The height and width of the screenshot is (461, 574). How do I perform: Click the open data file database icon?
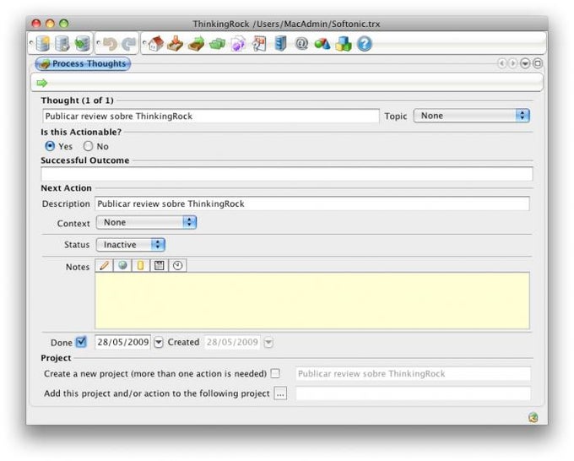[x=62, y=44]
